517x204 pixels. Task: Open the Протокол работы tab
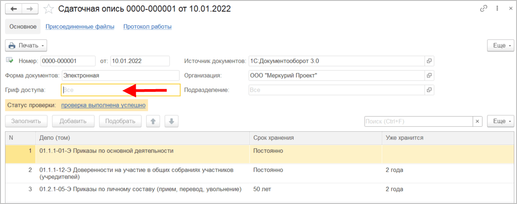[147, 27]
